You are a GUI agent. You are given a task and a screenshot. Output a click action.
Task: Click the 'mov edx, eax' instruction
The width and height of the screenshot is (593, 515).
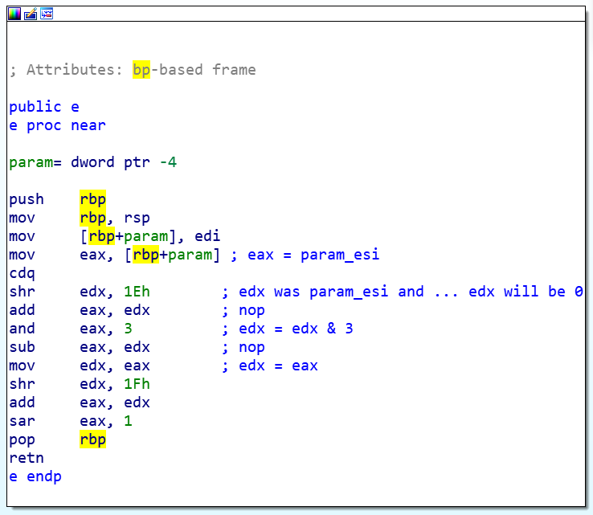pyautogui.click(x=80, y=366)
